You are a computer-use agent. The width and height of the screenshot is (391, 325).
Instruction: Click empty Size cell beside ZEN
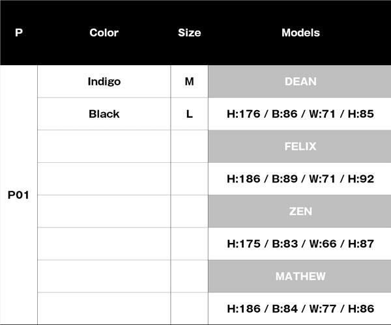point(190,211)
